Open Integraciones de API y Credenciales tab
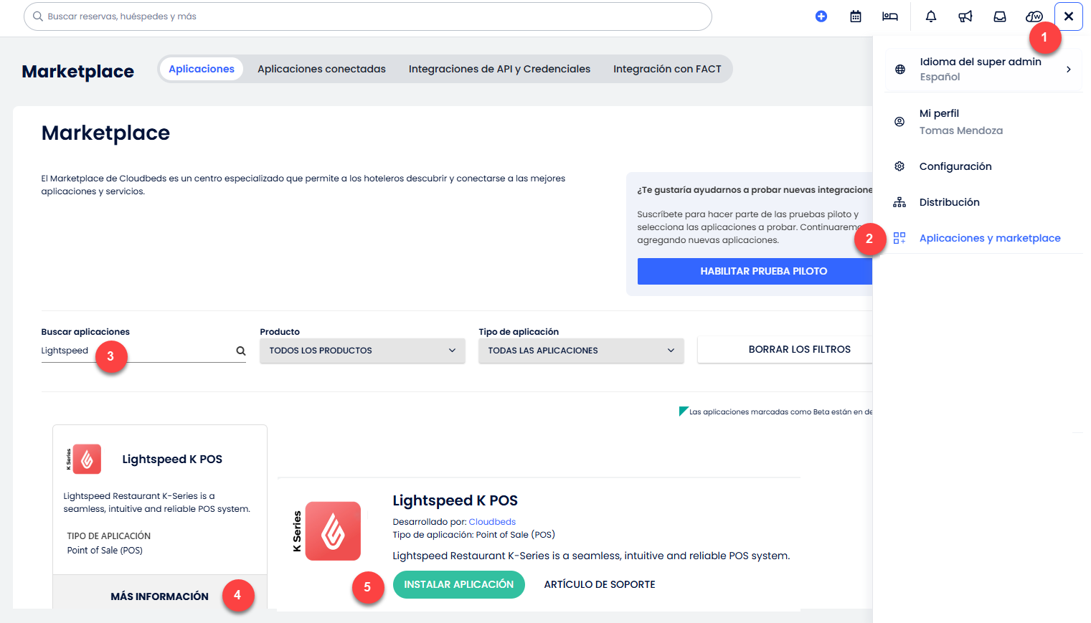The height and width of the screenshot is (623, 1091). point(499,69)
